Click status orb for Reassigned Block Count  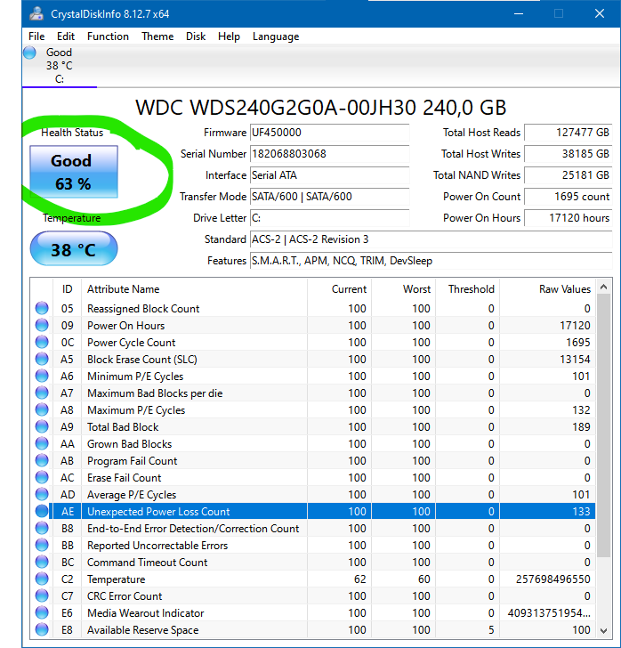point(42,308)
